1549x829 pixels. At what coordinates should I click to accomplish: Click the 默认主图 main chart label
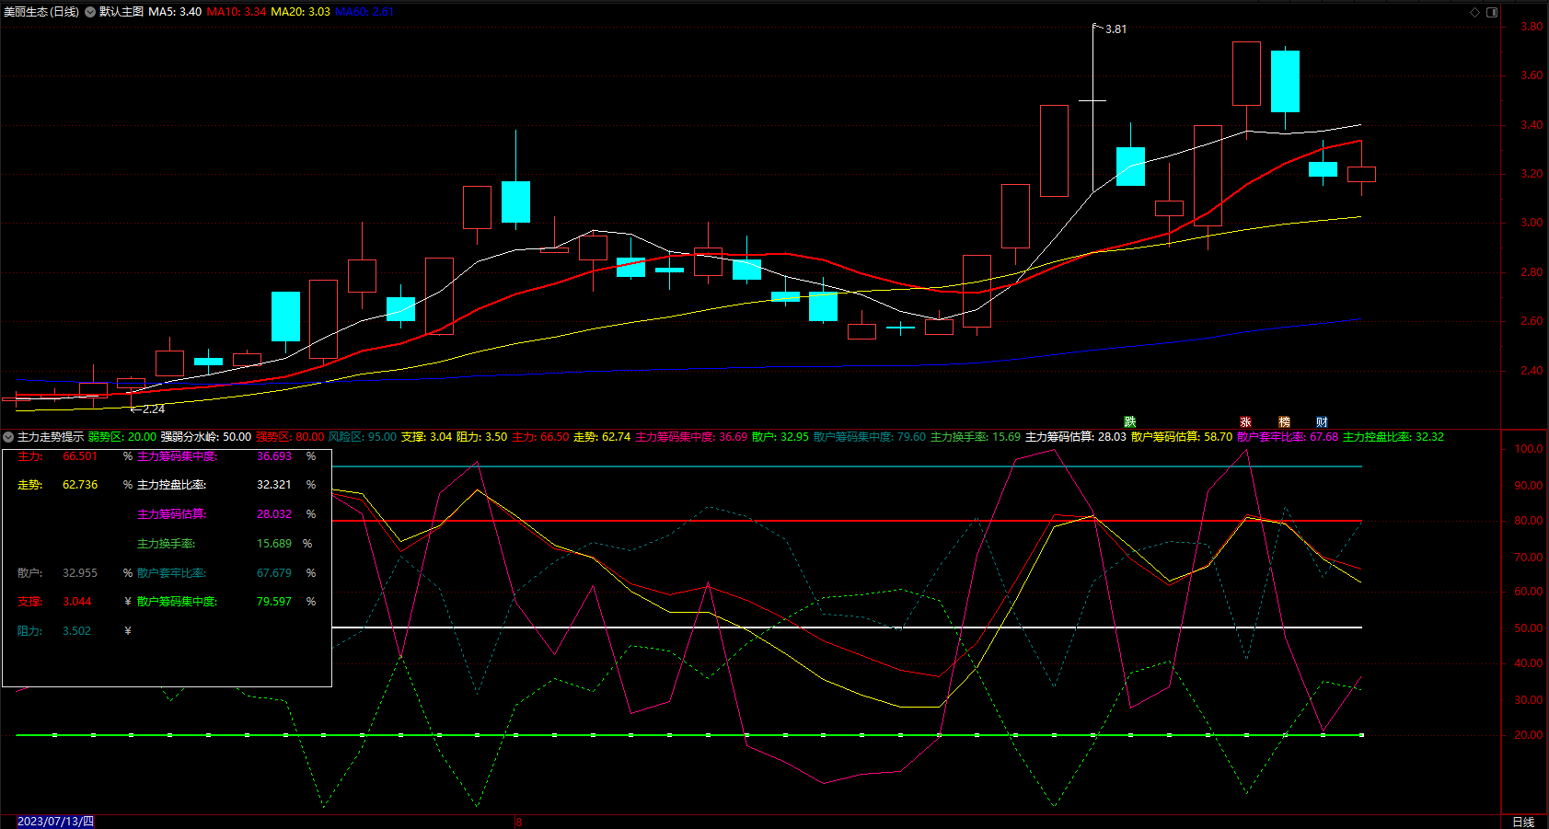click(121, 12)
